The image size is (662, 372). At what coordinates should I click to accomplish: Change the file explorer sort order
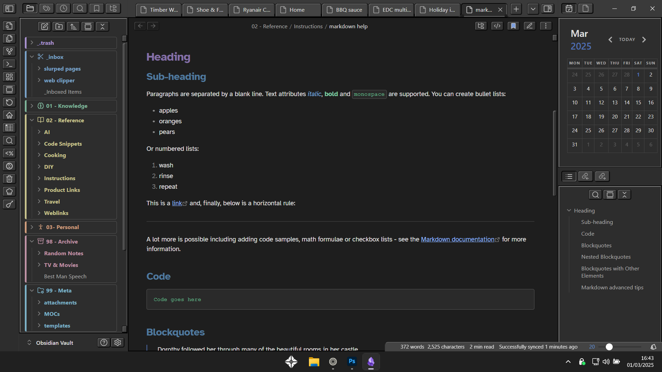[73, 27]
